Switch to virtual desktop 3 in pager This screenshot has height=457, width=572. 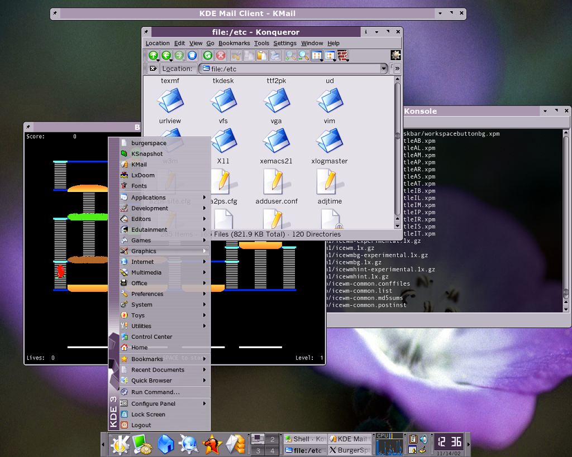258,450
